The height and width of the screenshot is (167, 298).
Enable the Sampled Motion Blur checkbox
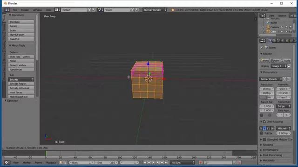tap(264, 140)
